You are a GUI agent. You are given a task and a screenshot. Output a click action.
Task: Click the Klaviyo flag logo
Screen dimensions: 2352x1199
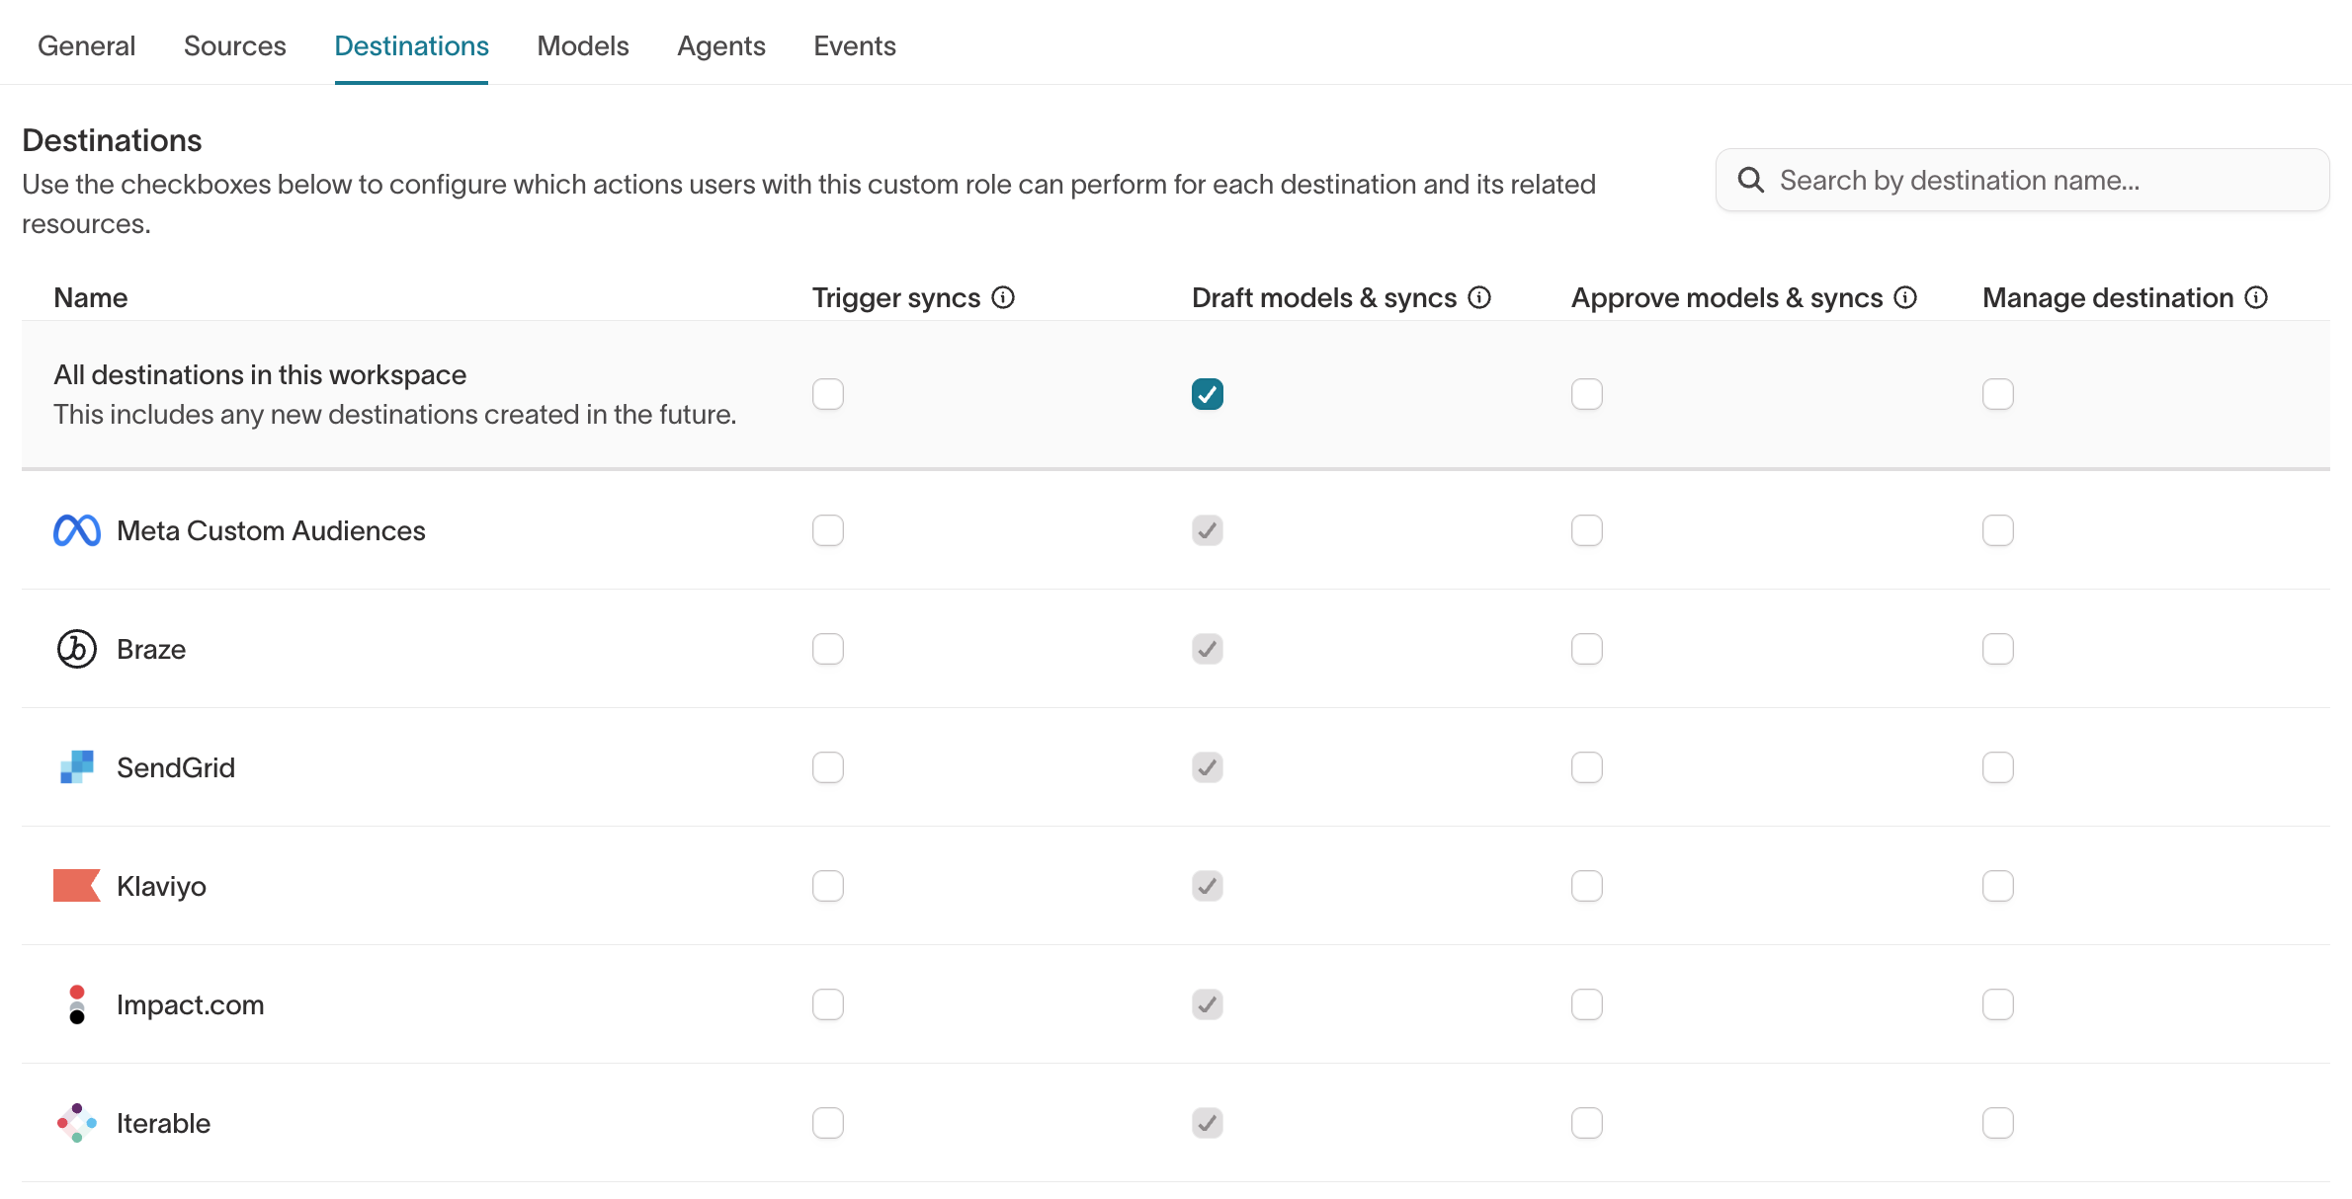click(77, 886)
